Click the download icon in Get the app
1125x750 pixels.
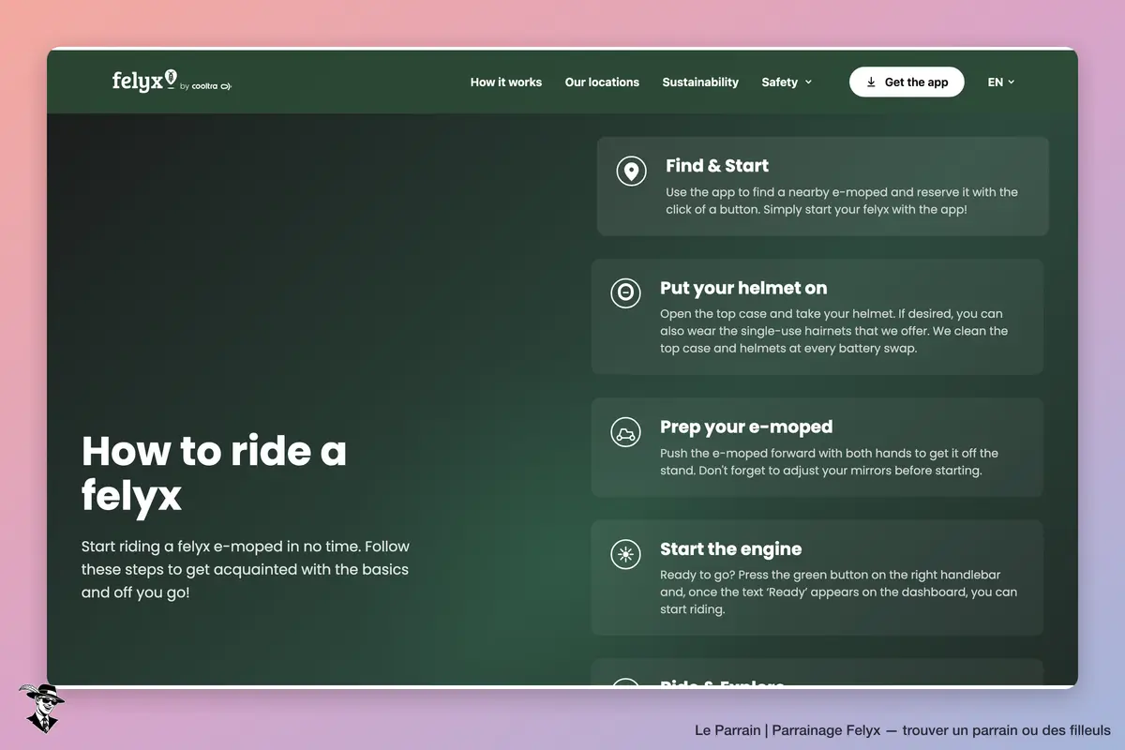coord(871,82)
